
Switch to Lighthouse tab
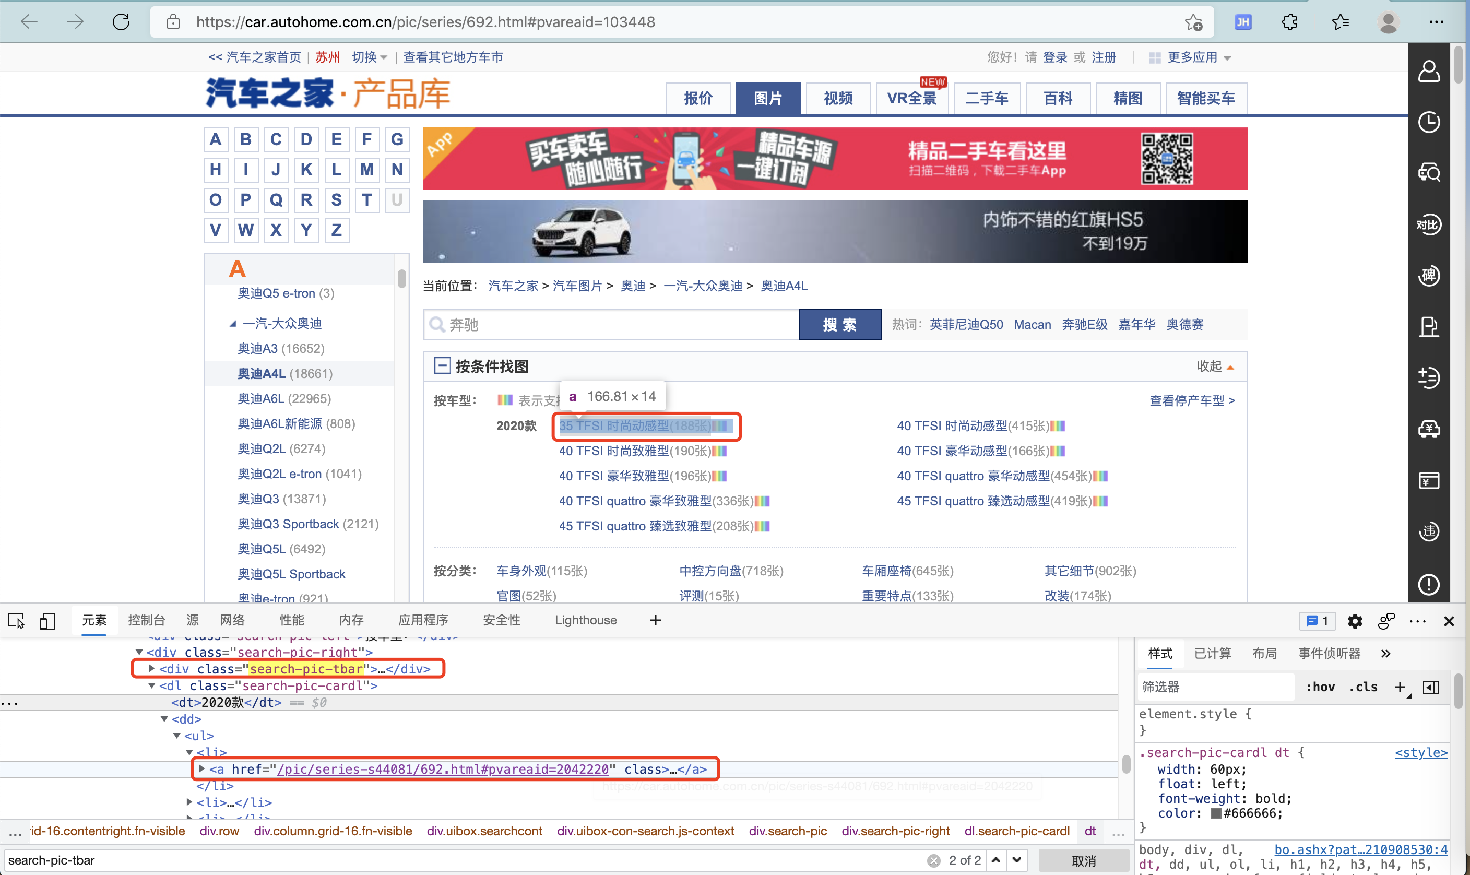pos(585,620)
